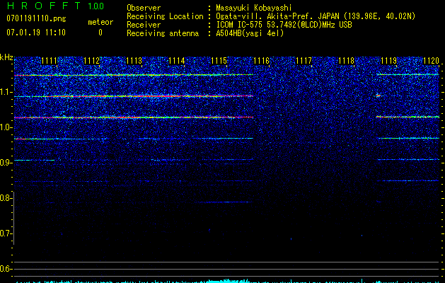Click the 0.6 kHz axis label

6,269
